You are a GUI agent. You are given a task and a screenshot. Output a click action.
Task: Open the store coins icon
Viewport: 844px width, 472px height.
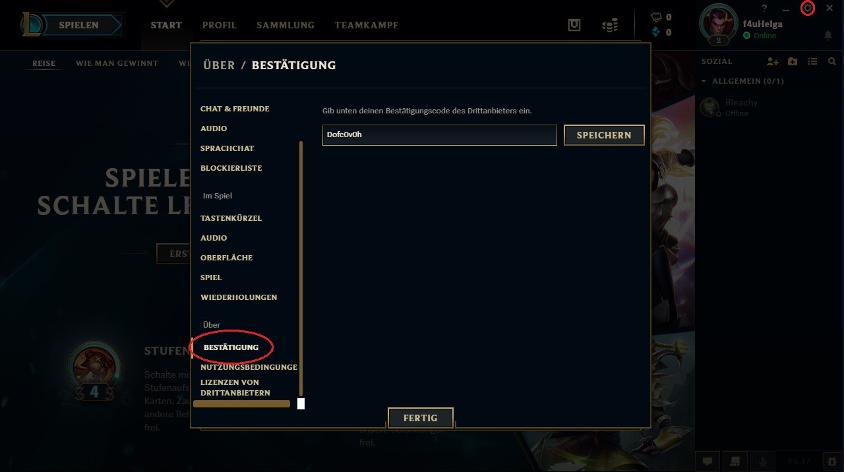610,25
